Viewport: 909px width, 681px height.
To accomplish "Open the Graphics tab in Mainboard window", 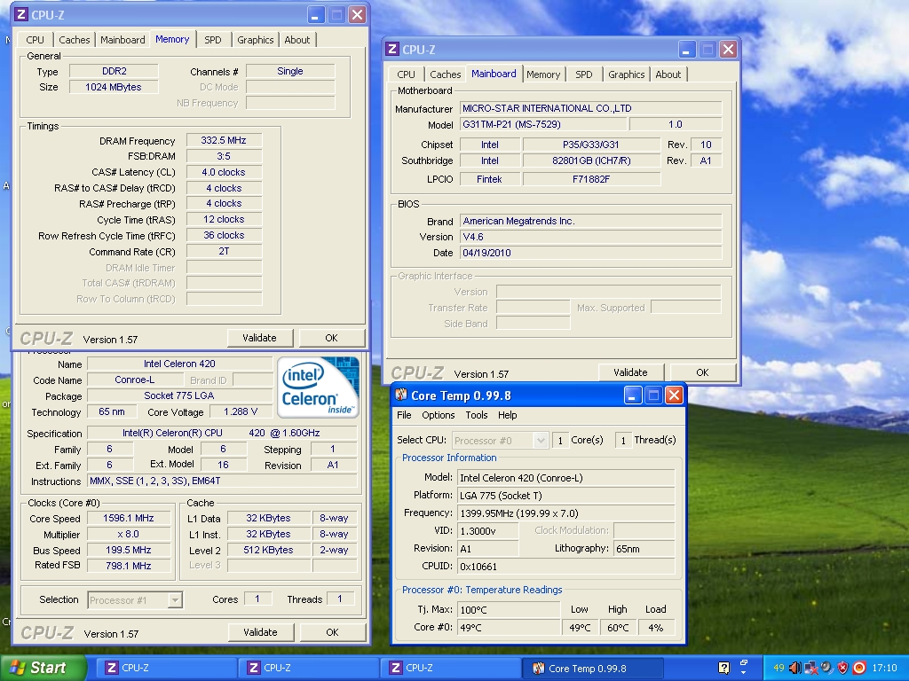I will click(x=626, y=74).
